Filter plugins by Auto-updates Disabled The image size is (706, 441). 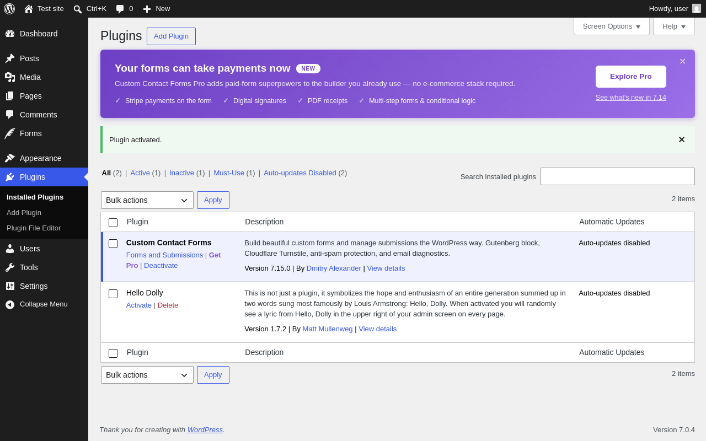tap(300, 173)
